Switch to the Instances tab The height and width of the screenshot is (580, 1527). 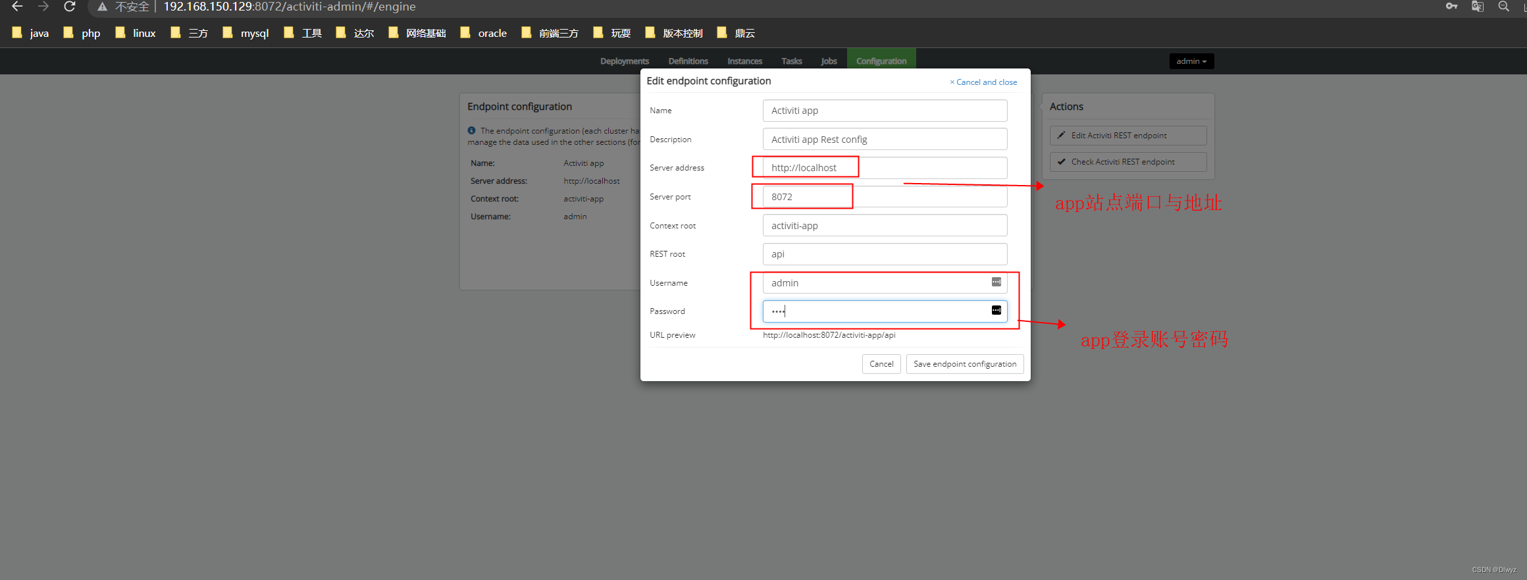[744, 61]
